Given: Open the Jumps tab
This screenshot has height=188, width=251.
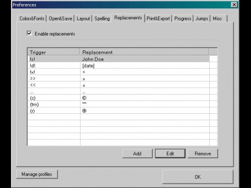Looking at the screenshot, I should [x=202, y=18].
